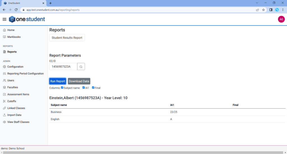Click into the EQ ID input field
This screenshot has width=287, height=154.
tap(63, 67)
